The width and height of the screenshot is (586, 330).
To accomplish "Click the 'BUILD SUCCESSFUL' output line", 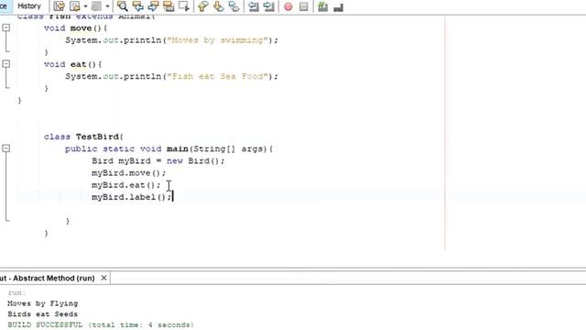I will point(101,324).
